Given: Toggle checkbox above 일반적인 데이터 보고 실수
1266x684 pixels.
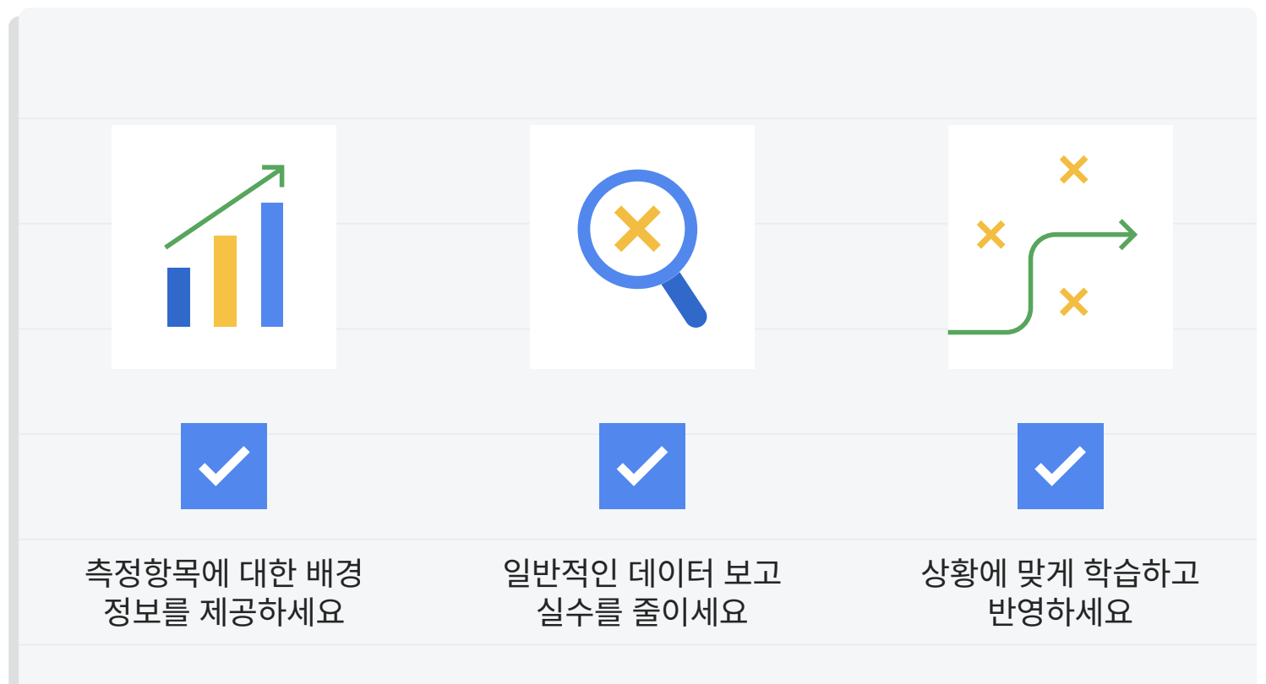Looking at the screenshot, I should pyautogui.click(x=642, y=466).
